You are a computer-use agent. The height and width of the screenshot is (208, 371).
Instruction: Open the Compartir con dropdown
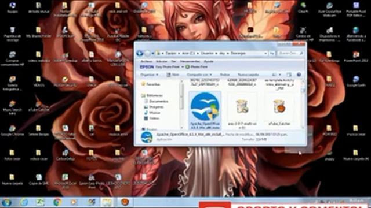coord(199,75)
